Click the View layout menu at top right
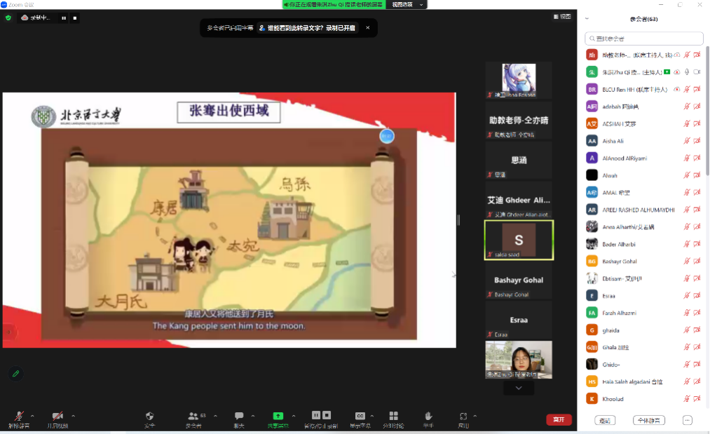Screen dimensions: 710x434 click(562, 17)
